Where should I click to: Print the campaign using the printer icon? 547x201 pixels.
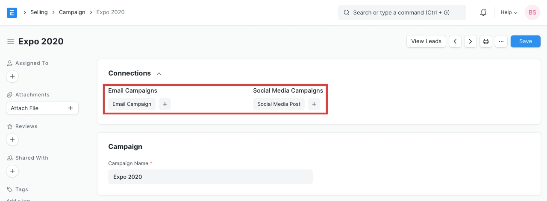coord(486,41)
